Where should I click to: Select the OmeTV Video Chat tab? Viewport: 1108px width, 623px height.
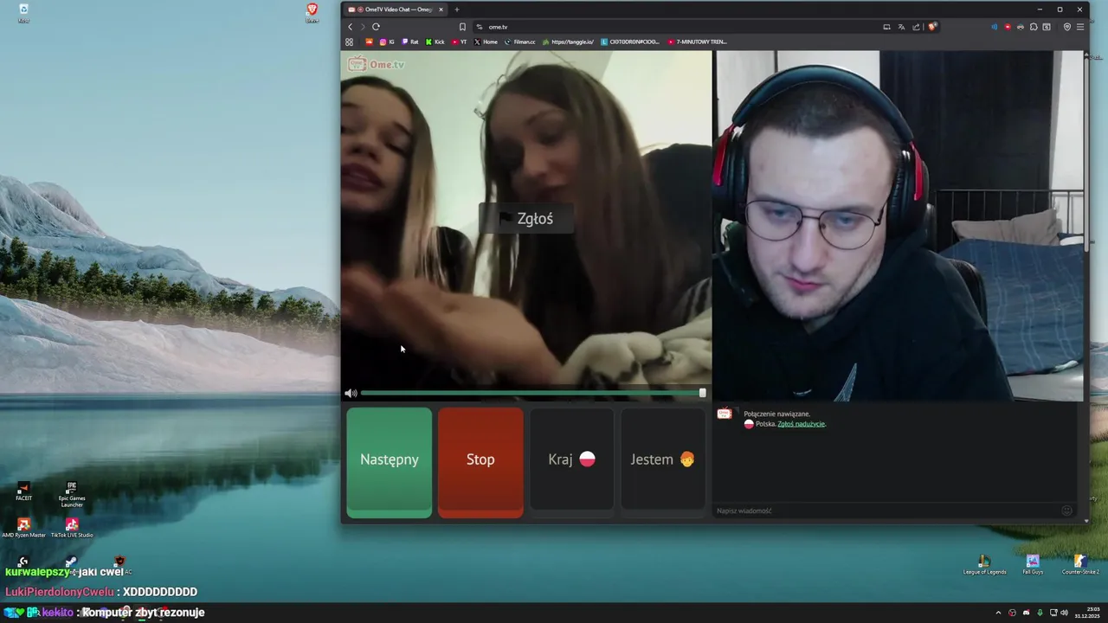pyautogui.click(x=396, y=10)
